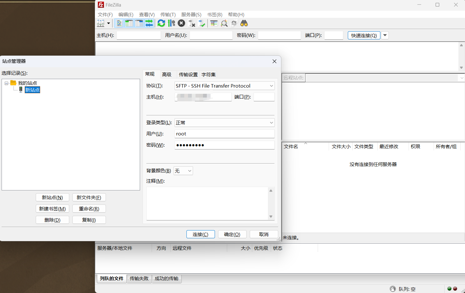Click the 连接(C) button
The height and width of the screenshot is (293, 465).
(201, 234)
